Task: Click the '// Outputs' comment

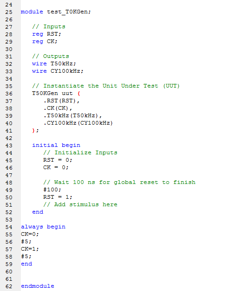Action: click(x=51, y=56)
